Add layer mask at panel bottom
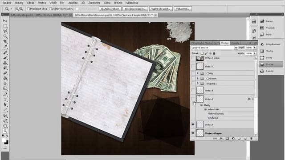 click(227, 138)
